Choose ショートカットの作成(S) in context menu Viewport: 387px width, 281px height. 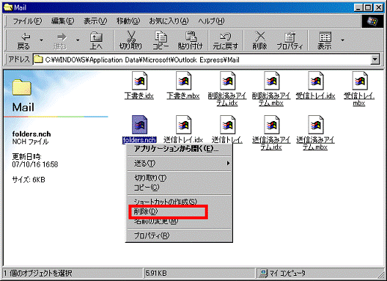tap(179, 202)
